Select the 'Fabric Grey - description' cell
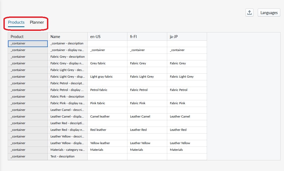This screenshot has width=284, height=171. pos(68,57)
